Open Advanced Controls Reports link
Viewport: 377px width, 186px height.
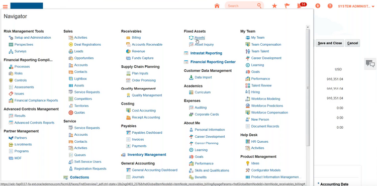(34, 123)
